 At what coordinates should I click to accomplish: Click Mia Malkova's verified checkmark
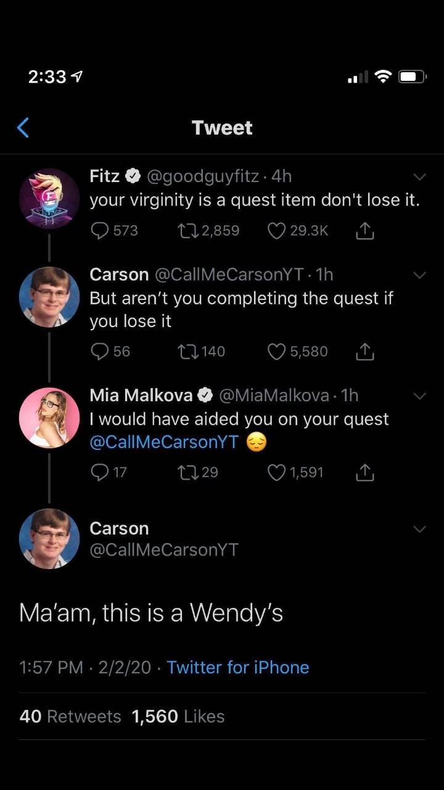point(206,394)
